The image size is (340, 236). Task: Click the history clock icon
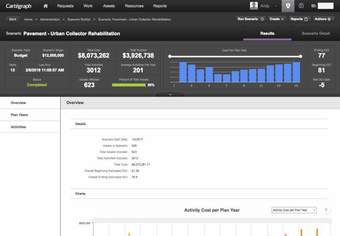click(x=301, y=6)
